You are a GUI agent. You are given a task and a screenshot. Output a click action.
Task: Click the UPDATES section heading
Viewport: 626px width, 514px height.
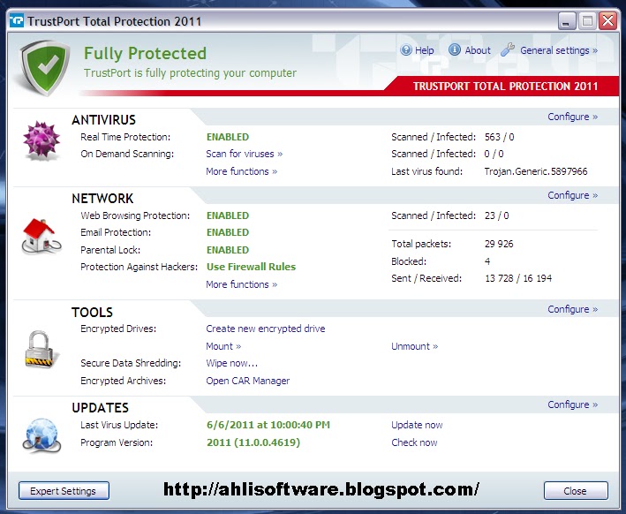(100, 408)
